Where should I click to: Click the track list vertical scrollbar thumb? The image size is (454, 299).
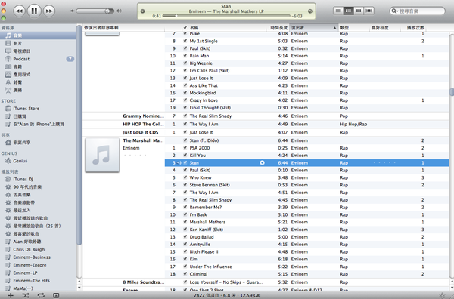click(452, 92)
